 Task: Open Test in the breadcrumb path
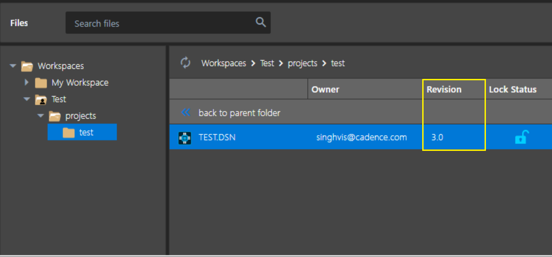coord(267,63)
